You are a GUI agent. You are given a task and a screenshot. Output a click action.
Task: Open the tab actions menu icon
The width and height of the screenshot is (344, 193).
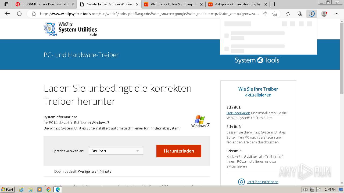6,4
